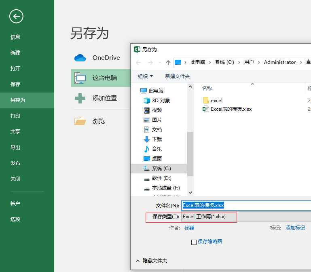Click tree scrollbar up arrow
Viewport: 311px width, 272px height.
point(190,86)
